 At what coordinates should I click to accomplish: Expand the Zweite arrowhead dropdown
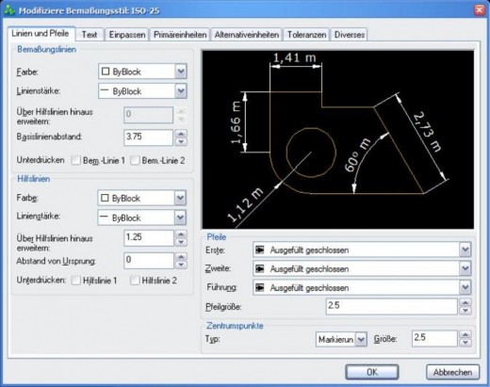(465, 268)
